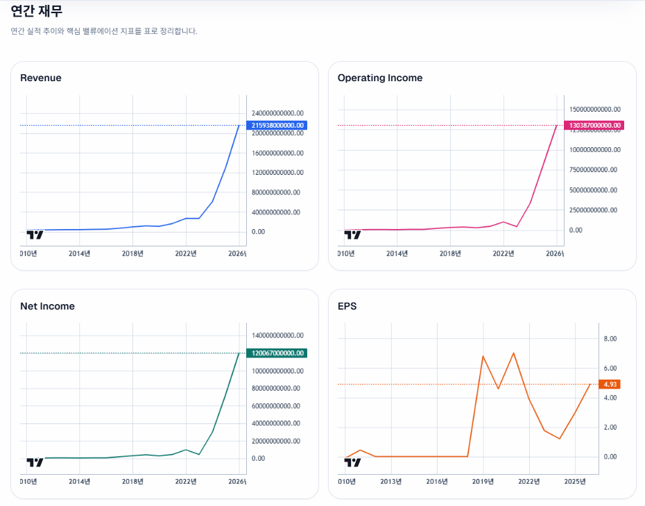Select the blue 215938000000.00 Revenue value label
The width and height of the screenshot is (645, 506).
coord(277,125)
